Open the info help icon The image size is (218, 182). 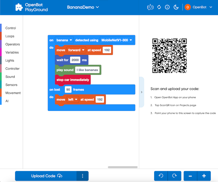coord(167,7)
